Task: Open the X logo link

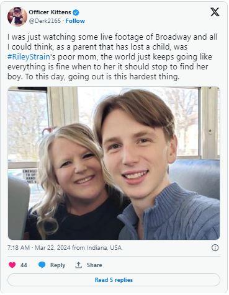Action: pos(215,12)
